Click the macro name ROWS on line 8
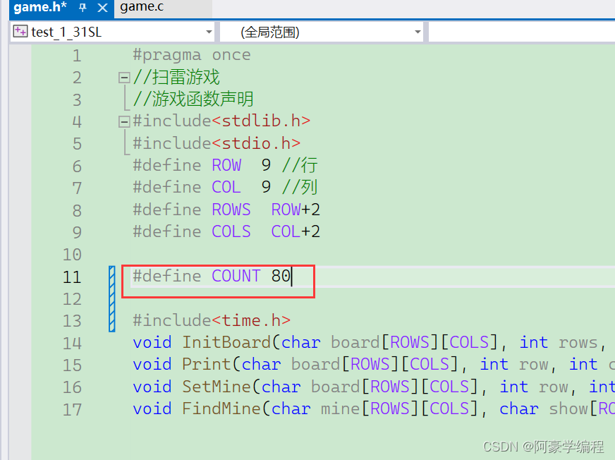This screenshot has width=615, height=460. click(231, 210)
